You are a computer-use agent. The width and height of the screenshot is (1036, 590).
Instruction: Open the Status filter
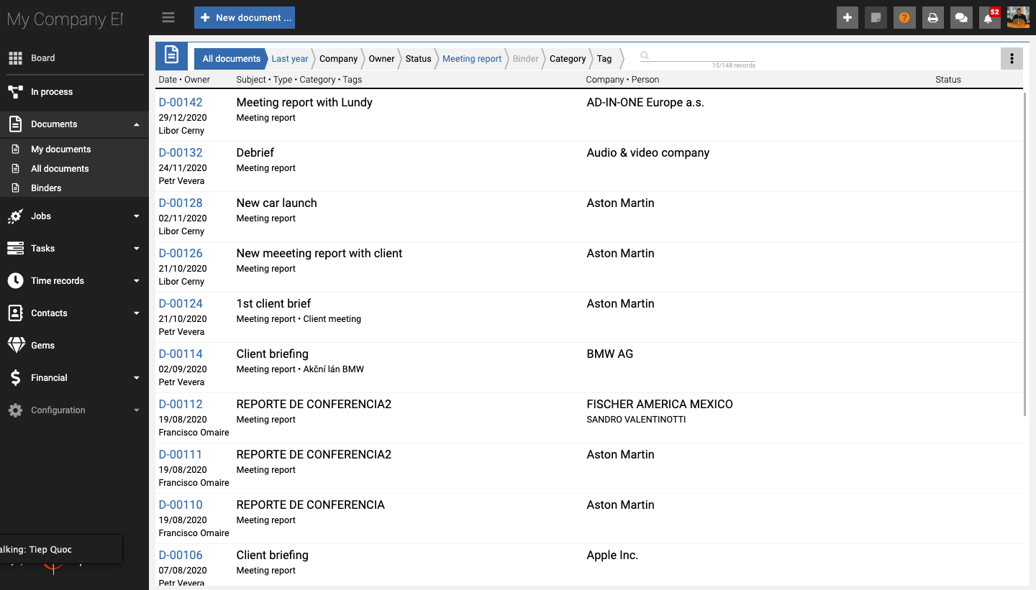click(x=418, y=59)
